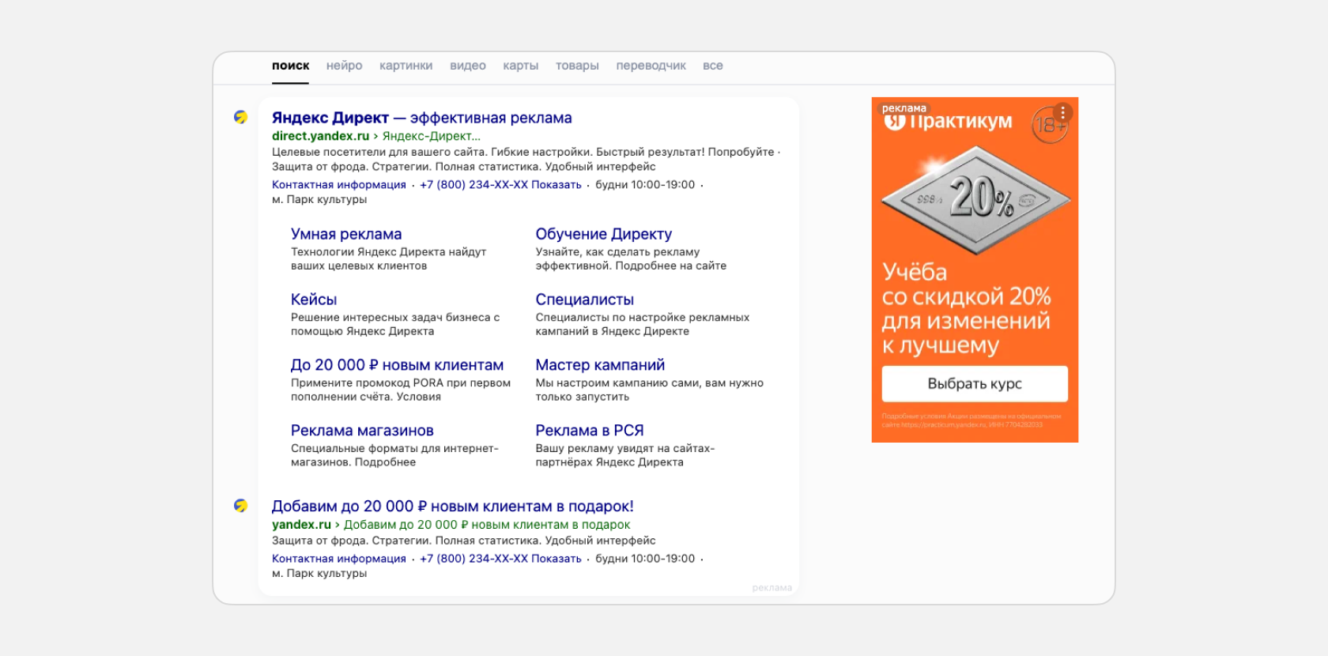Click 'Примените промокод PORA' description text

(x=401, y=390)
